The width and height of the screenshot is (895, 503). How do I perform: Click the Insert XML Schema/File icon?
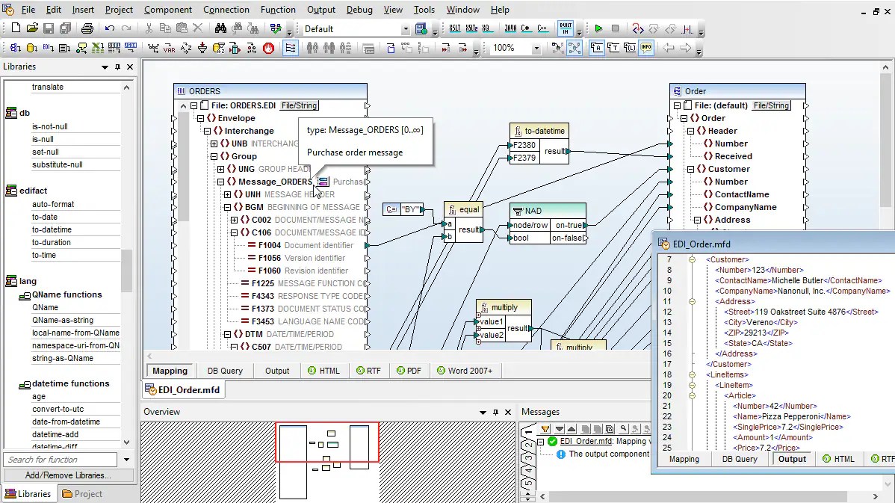point(16,48)
